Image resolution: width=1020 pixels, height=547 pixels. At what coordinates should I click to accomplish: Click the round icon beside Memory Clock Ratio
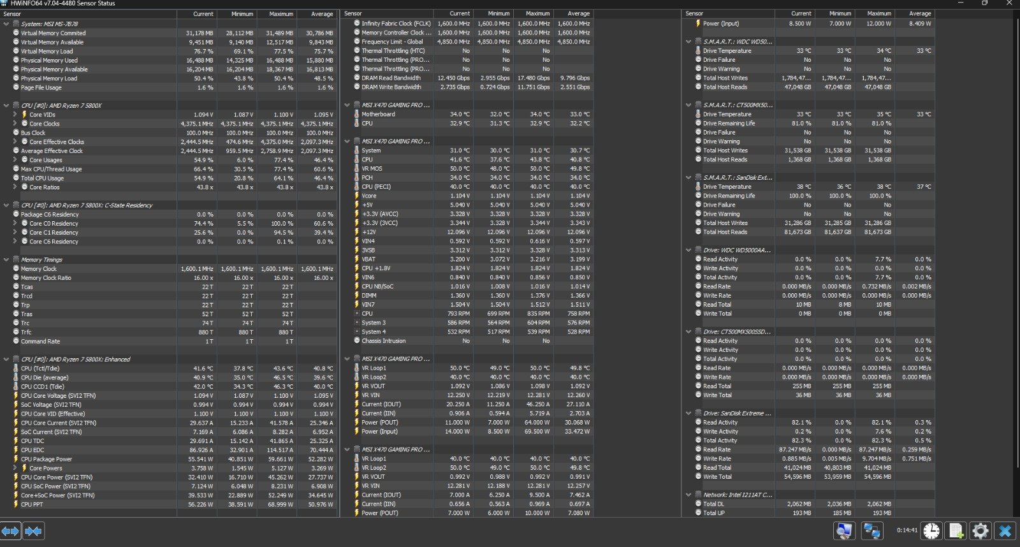[x=16, y=278]
